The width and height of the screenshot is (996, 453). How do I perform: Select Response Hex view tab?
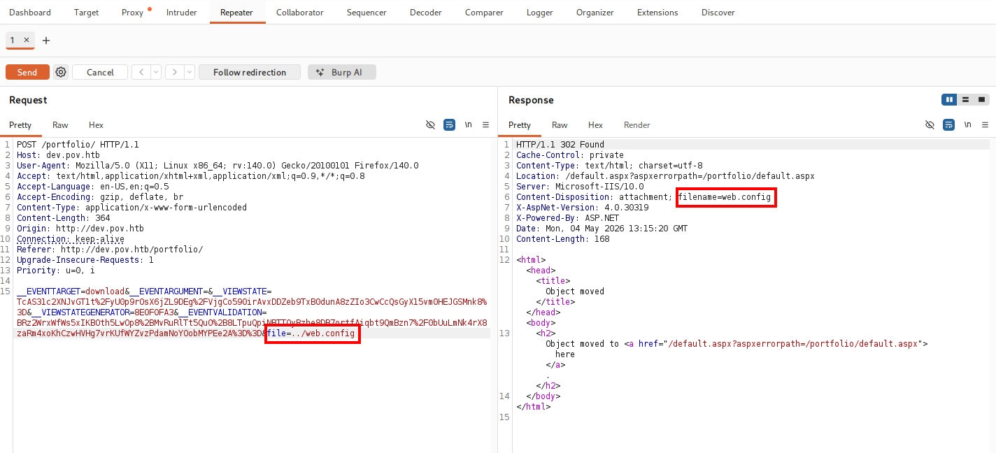[596, 125]
